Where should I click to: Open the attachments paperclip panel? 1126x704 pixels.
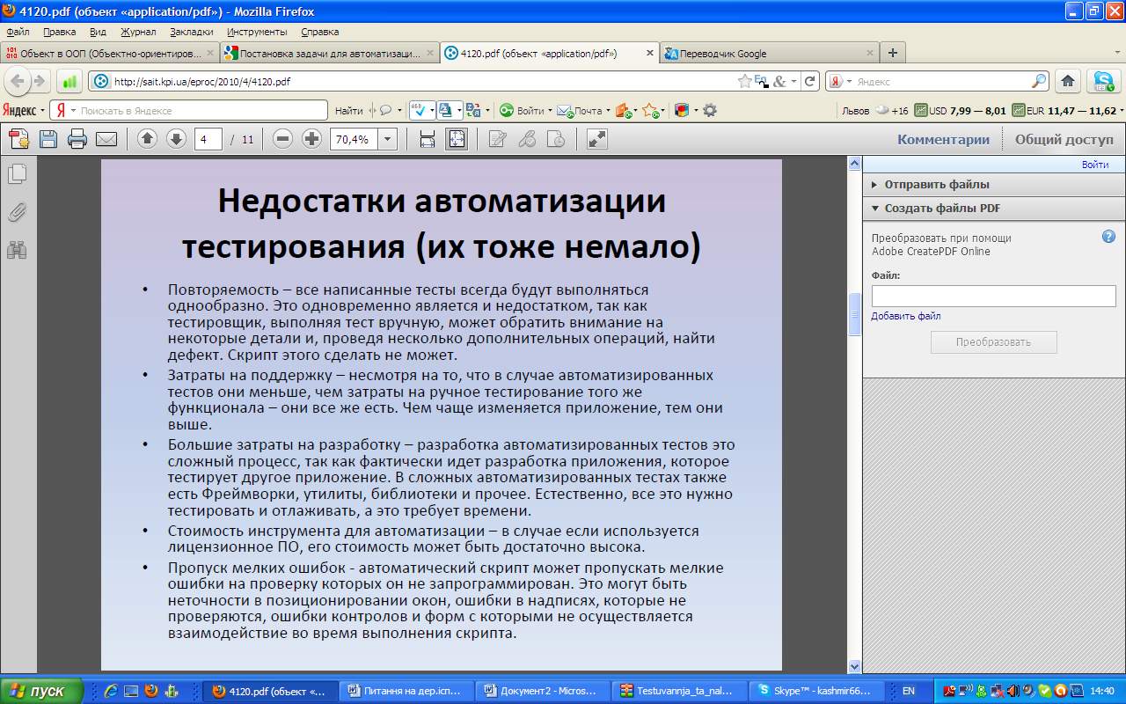17,212
